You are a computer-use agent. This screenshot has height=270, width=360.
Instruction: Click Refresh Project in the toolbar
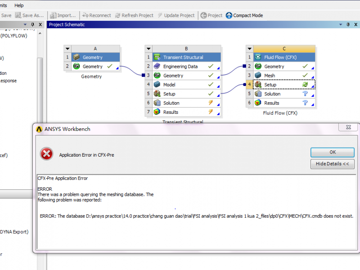134,15
